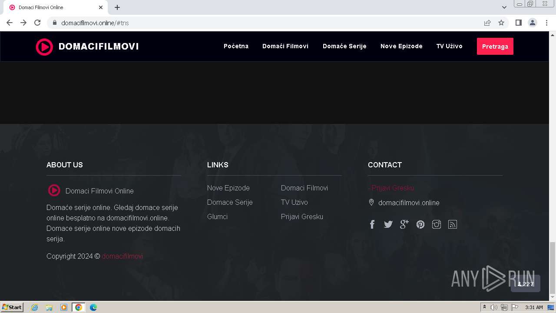Open the Twitter social icon
This screenshot has width=556, height=313.
click(388, 224)
